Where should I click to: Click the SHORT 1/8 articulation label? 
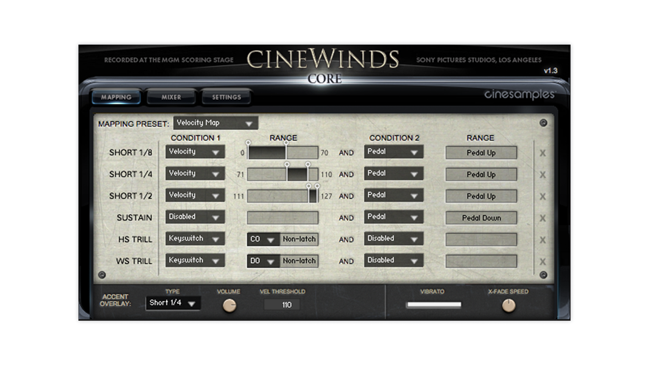[x=130, y=152]
